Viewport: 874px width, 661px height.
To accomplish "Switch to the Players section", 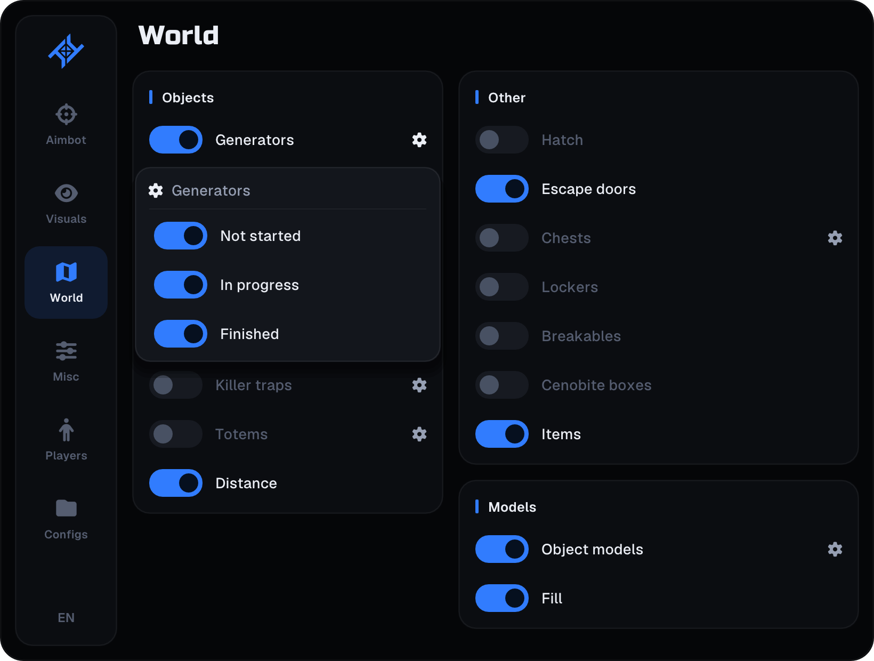I will coord(66,440).
